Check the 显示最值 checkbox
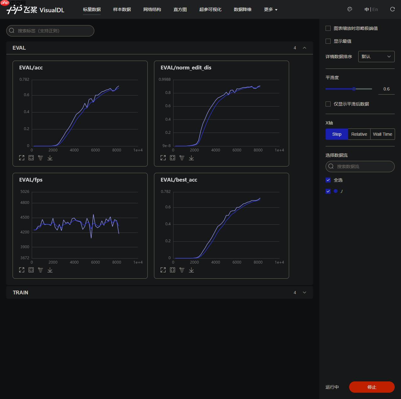 pyautogui.click(x=328, y=41)
